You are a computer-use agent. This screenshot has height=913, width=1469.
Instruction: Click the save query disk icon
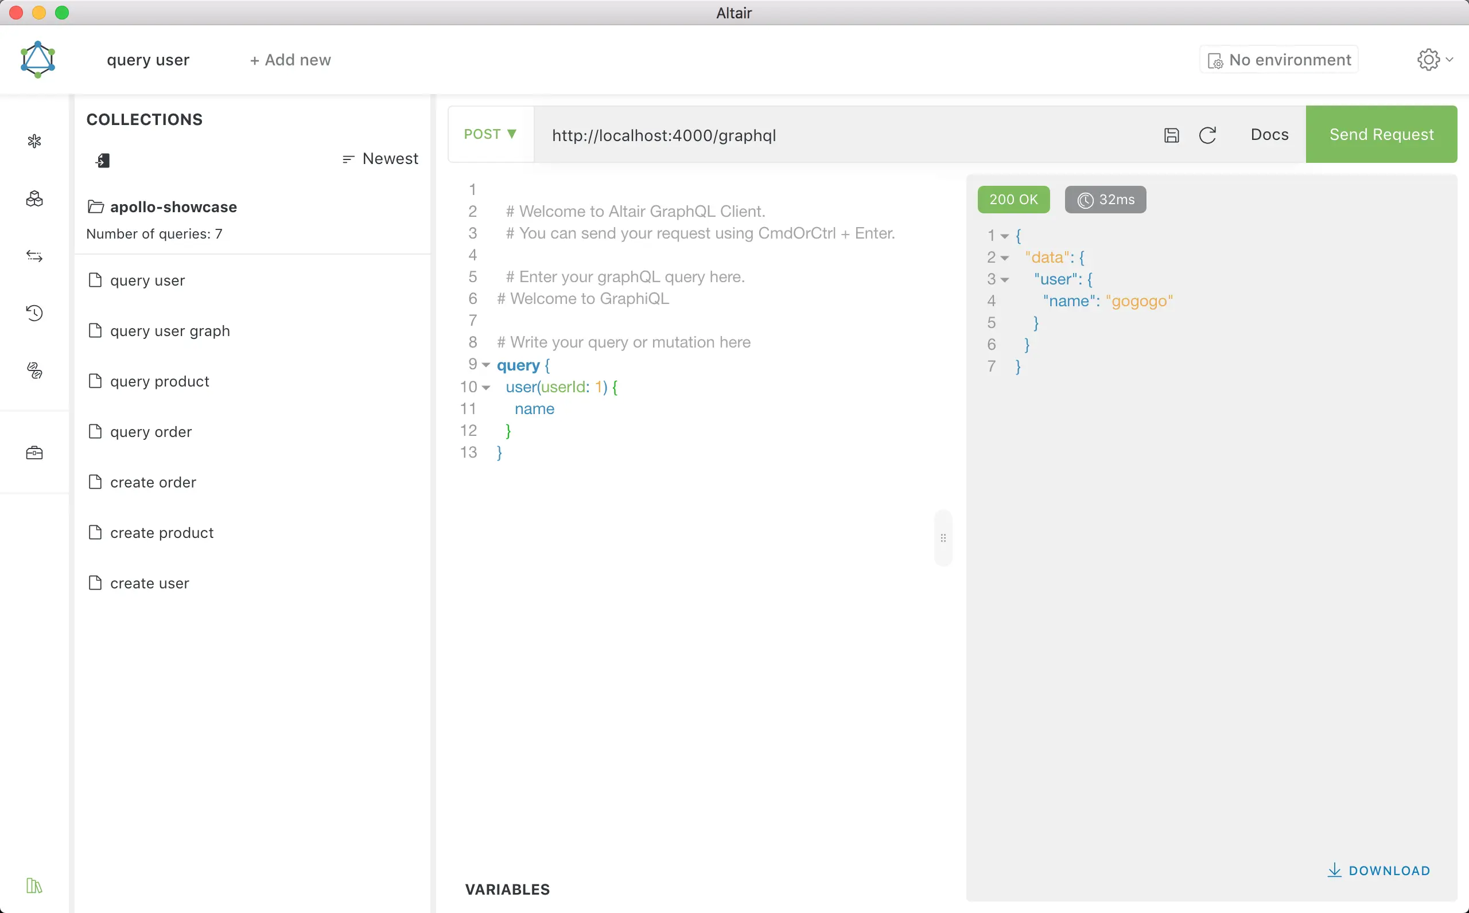pos(1171,135)
